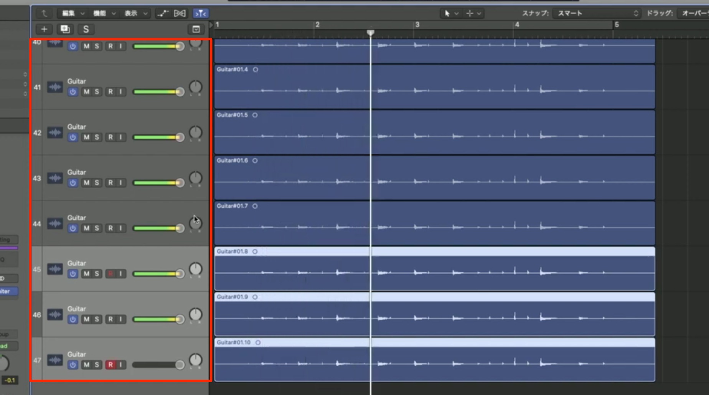Click the back arrow icon in toolbar
The width and height of the screenshot is (709, 395).
[x=45, y=13]
